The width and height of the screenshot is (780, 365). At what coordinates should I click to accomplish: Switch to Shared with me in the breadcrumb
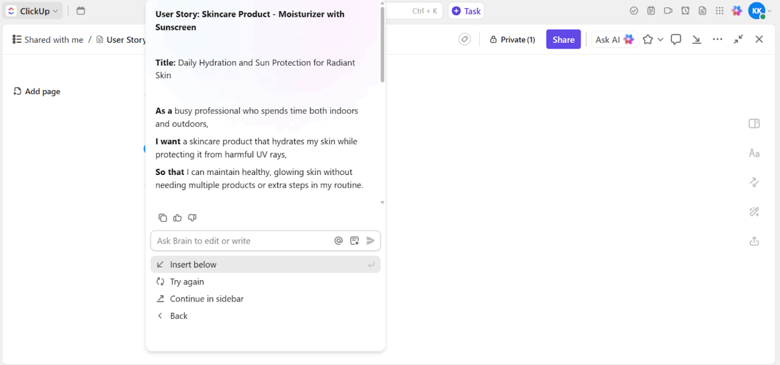tap(53, 40)
